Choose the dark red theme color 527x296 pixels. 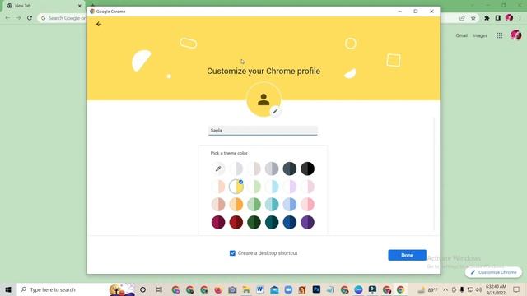pos(236,222)
